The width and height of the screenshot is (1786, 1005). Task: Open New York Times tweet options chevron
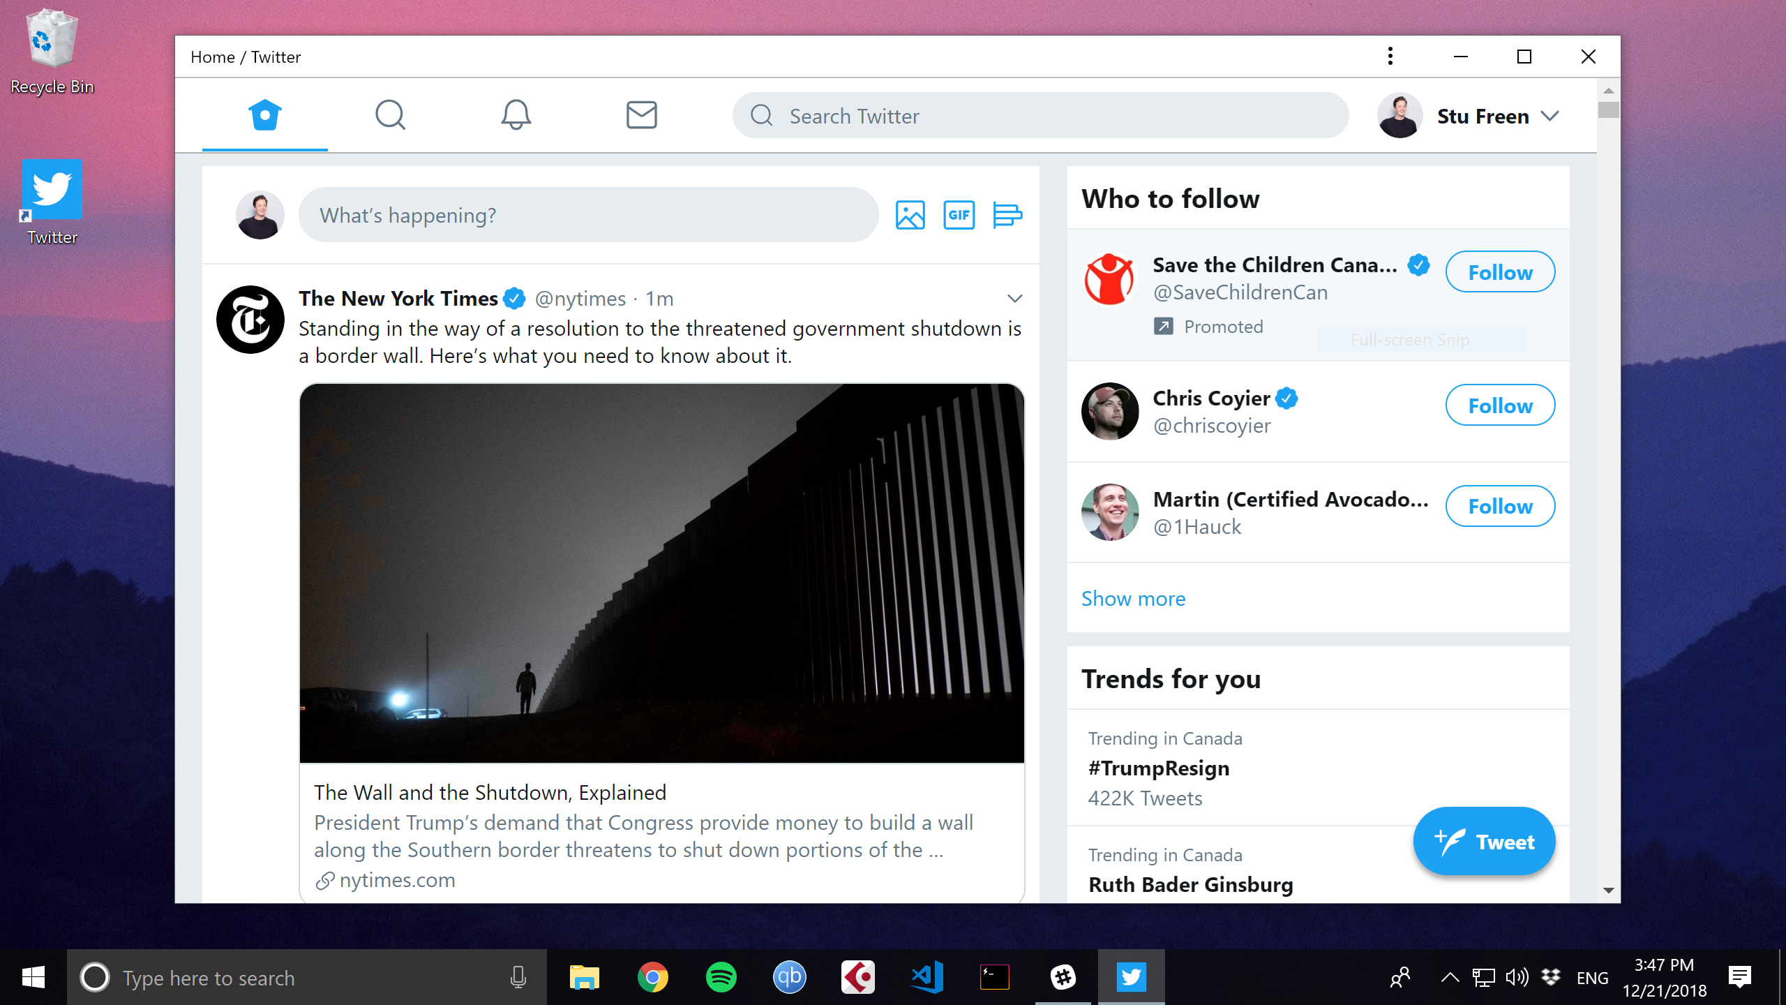point(1014,299)
